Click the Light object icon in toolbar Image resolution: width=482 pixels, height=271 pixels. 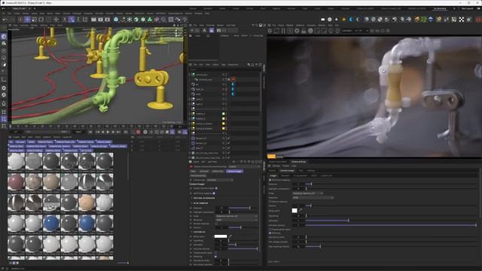pyautogui.click(x=185, y=20)
